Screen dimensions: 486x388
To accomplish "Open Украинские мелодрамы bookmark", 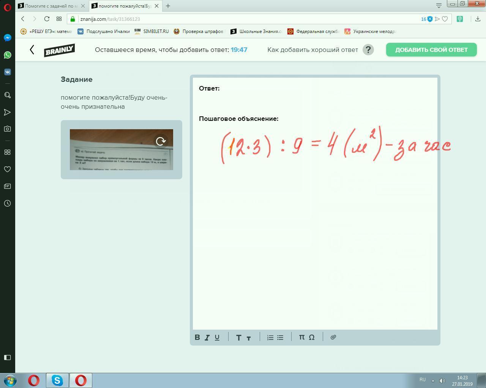I will 370,31.
